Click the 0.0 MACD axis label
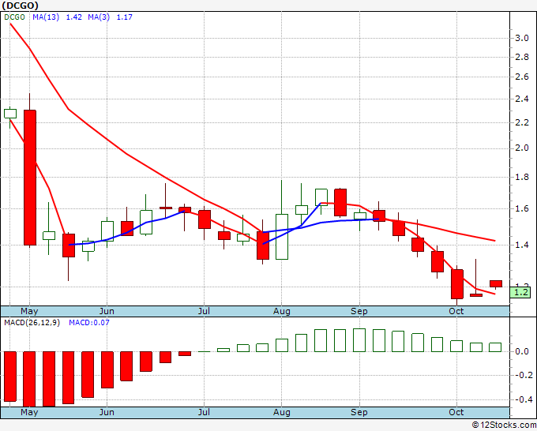 (x=522, y=352)
